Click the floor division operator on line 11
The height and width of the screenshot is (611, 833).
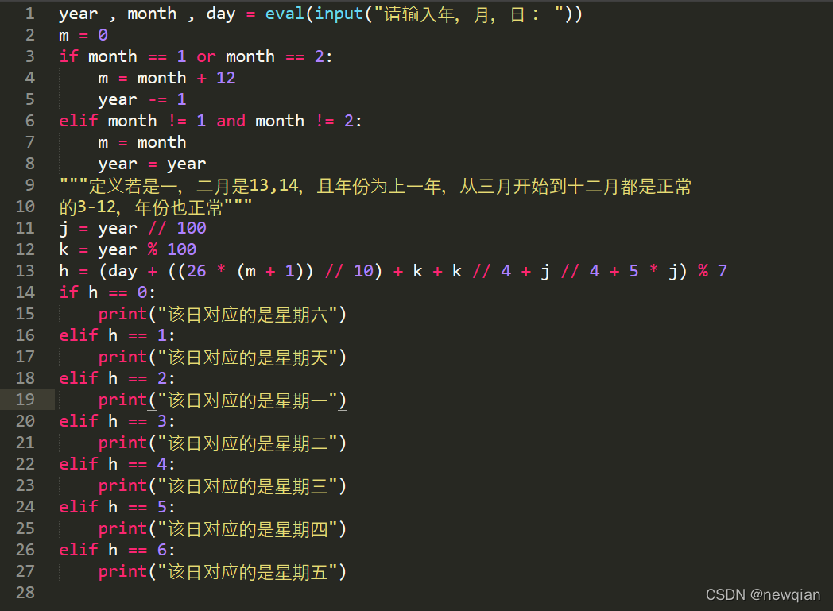pyautogui.click(x=157, y=227)
